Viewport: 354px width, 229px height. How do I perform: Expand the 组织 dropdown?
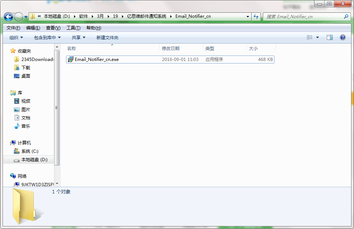[15, 37]
